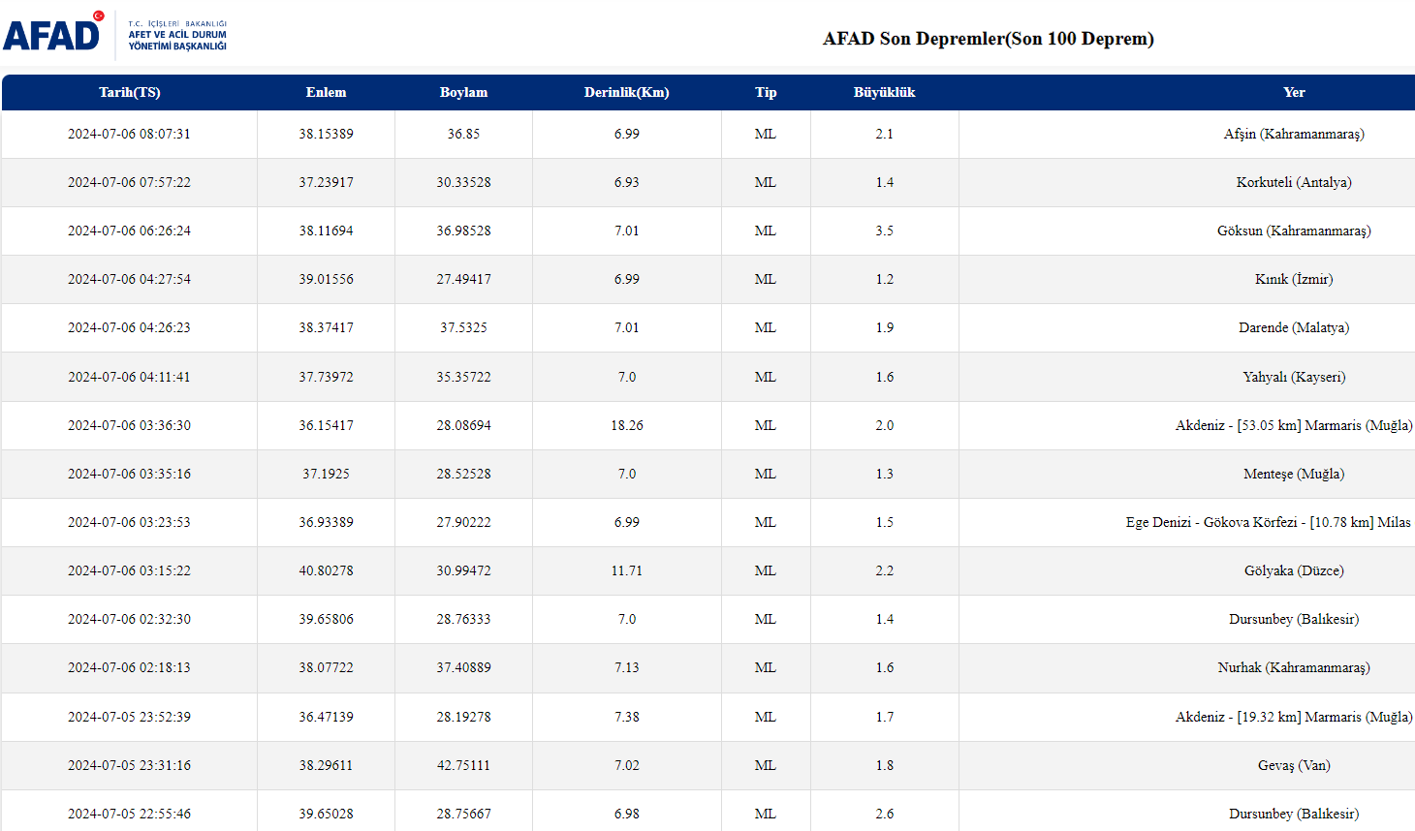Click location Darende (Malatya)
The image size is (1415, 831).
[1294, 327]
